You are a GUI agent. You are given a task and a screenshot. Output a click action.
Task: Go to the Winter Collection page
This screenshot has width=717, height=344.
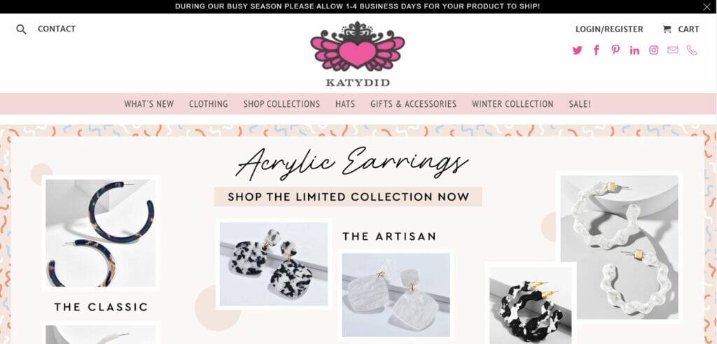pyautogui.click(x=513, y=104)
